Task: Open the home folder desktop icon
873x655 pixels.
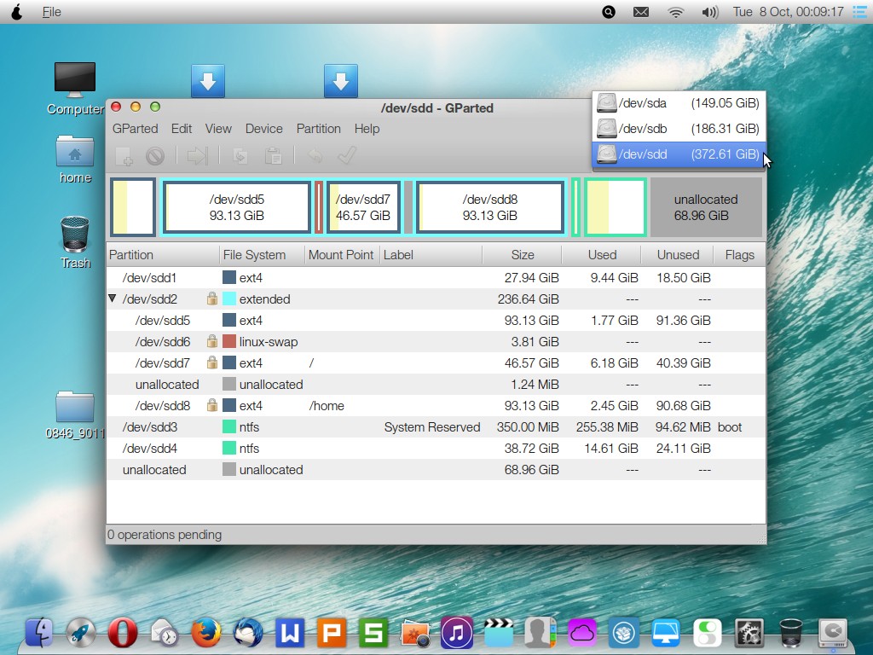Action: pyautogui.click(x=75, y=159)
